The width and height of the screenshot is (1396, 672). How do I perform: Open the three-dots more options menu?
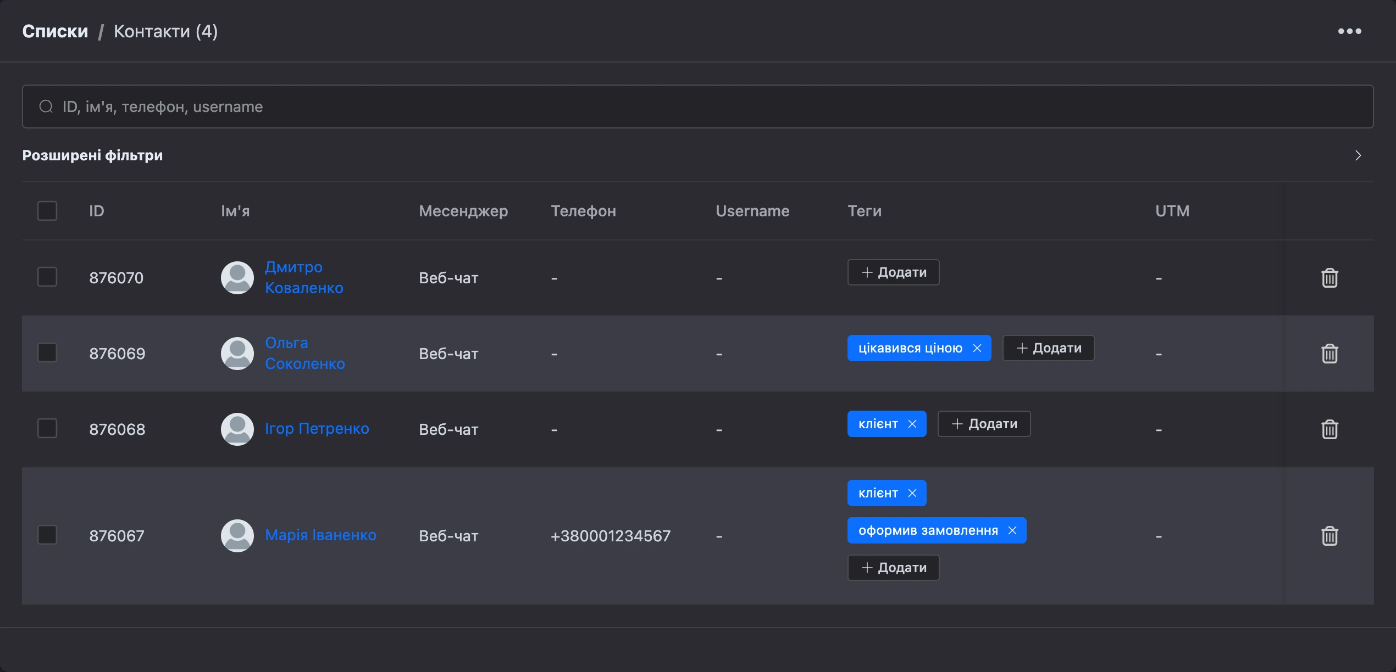(x=1349, y=31)
